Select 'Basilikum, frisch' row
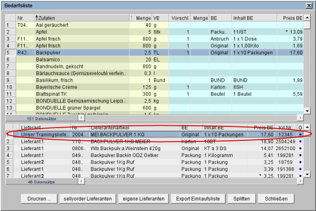The height and width of the screenshot is (211, 316). (155, 80)
